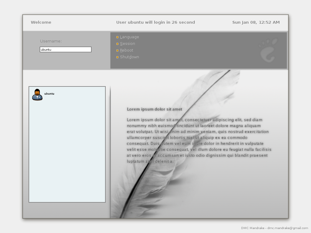Click the date and time display

click(x=256, y=22)
